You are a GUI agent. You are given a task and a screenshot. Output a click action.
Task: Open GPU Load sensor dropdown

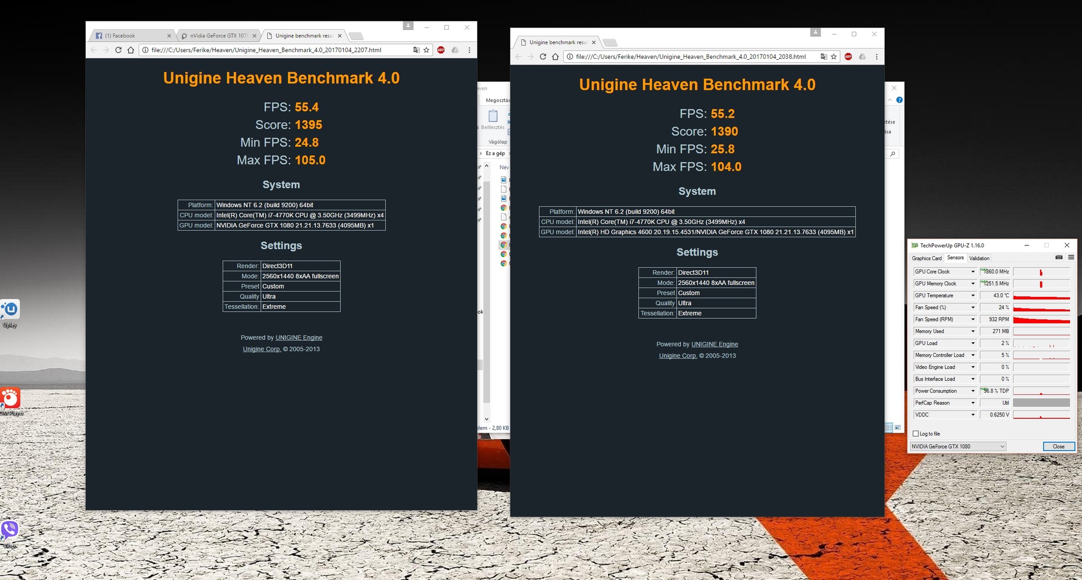(973, 343)
